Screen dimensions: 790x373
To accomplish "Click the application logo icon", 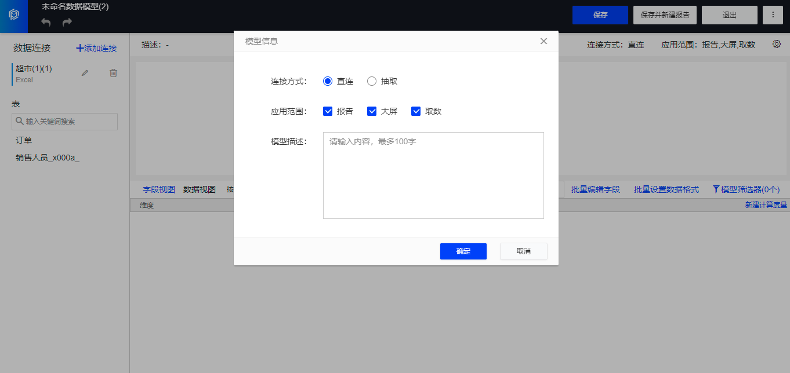I will tap(14, 15).
